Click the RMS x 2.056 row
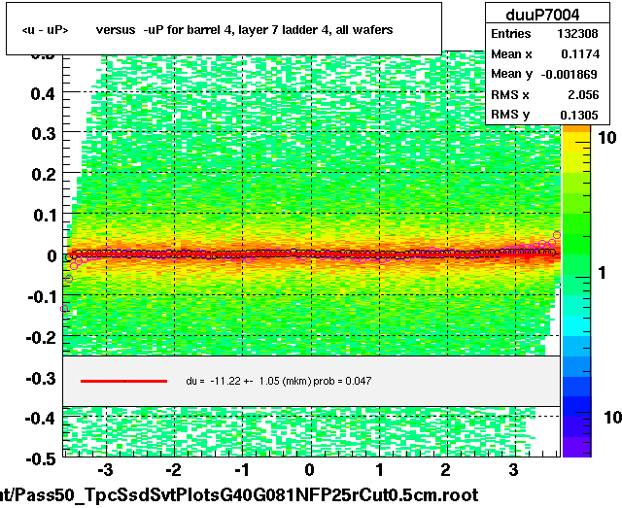622x508 pixels. [544, 95]
